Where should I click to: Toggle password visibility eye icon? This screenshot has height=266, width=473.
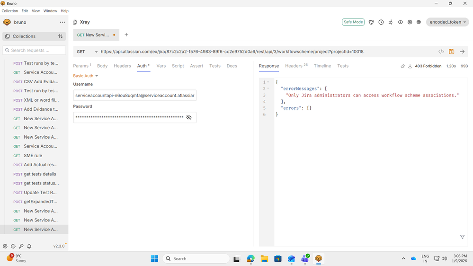[x=189, y=117]
